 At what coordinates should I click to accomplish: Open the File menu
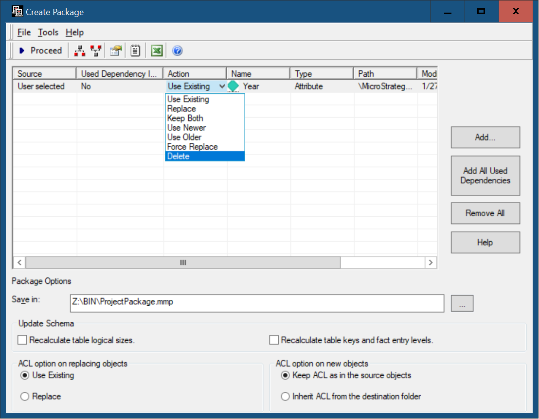tap(24, 33)
